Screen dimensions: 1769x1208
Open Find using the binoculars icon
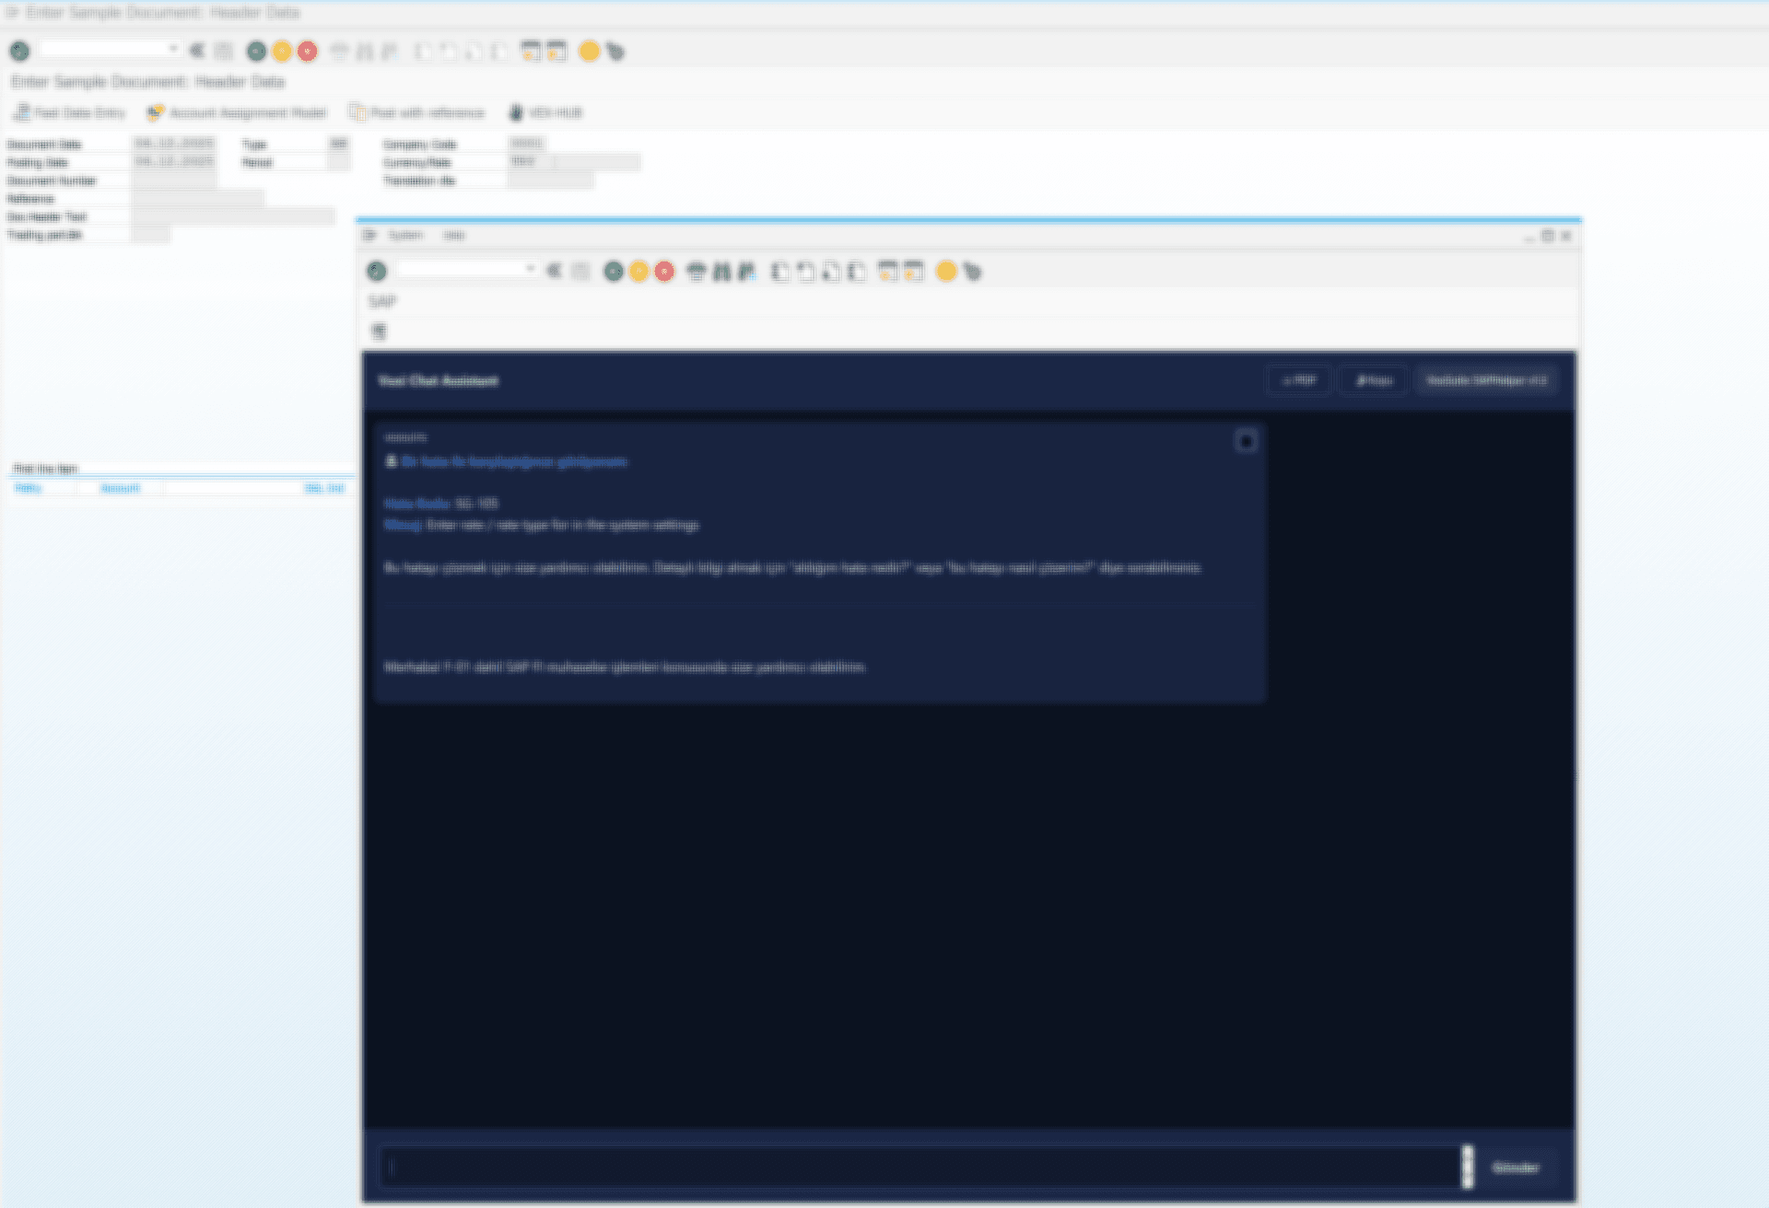coord(362,52)
